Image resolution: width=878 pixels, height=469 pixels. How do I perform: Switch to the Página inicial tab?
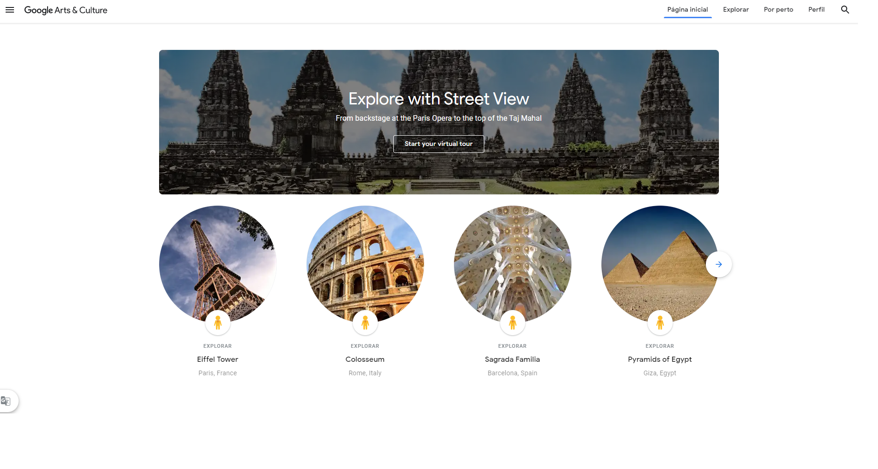[x=688, y=10]
